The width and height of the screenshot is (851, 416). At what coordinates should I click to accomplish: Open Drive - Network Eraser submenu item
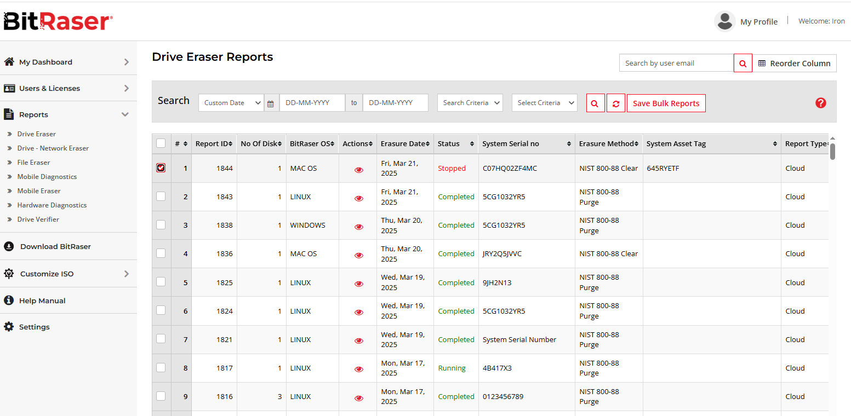coord(53,148)
